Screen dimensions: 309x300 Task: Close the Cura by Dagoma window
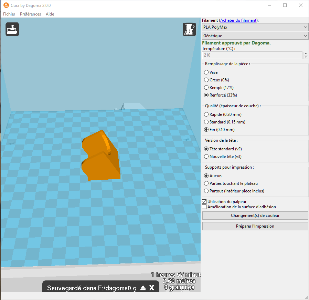click(301, 5)
